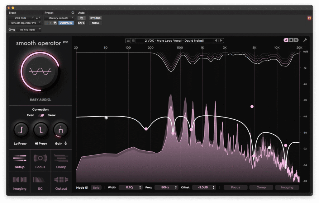Click the Imaging tab in node bar
319x203 pixels.
287,187
